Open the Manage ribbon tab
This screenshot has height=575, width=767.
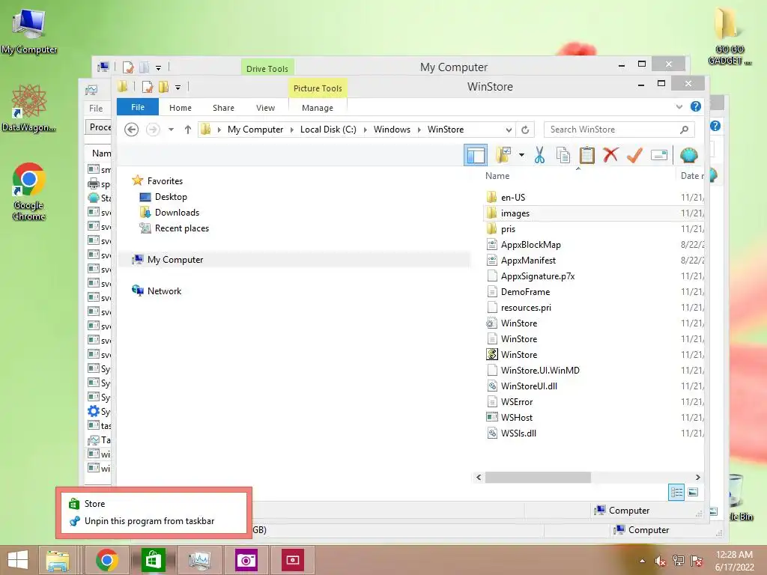(x=318, y=108)
